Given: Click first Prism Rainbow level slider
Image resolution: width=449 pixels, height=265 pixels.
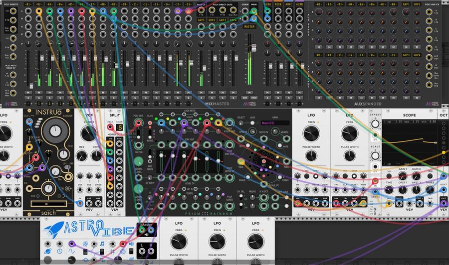Looking at the screenshot, I should point(162,155).
